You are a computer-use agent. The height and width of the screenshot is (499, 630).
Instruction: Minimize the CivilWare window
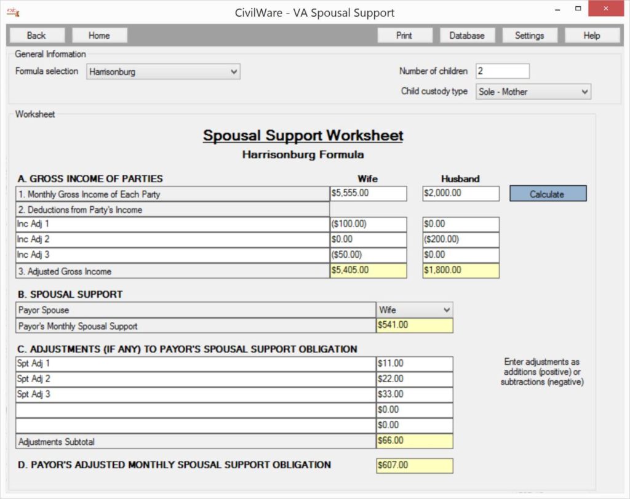coord(557,9)
